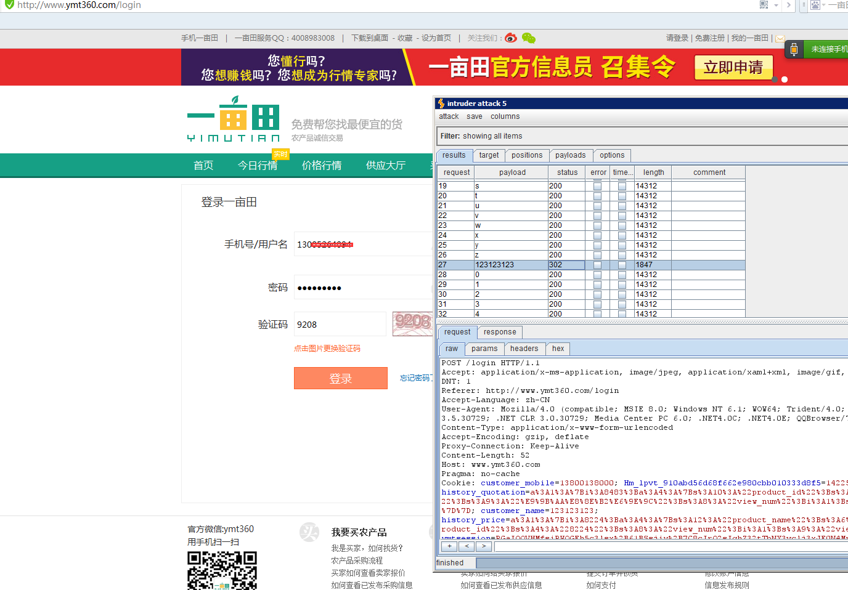848x590 pixels.
Task: Click the forward arrow beside QR icon
Action: [789, 5]
